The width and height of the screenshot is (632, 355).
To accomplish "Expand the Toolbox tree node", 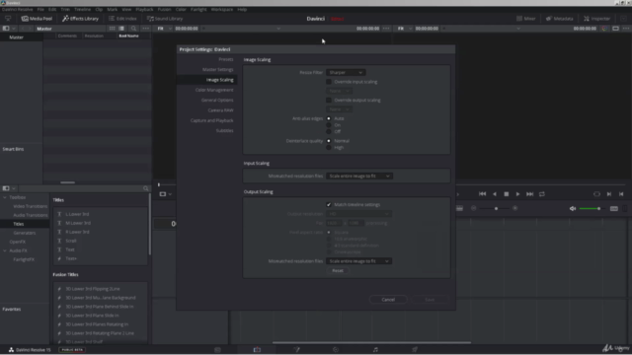I will click(5, 197).
